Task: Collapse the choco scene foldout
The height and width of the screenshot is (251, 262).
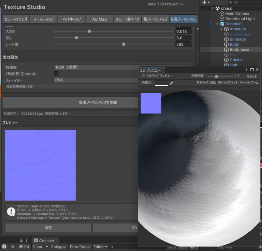Action: click(212, 8)
